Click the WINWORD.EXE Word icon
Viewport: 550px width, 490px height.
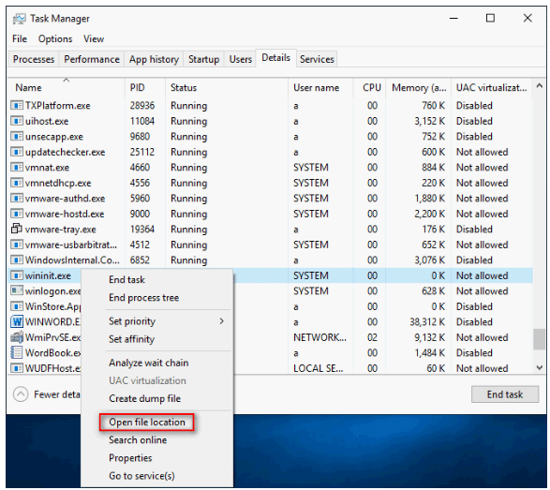click(17, 321)
